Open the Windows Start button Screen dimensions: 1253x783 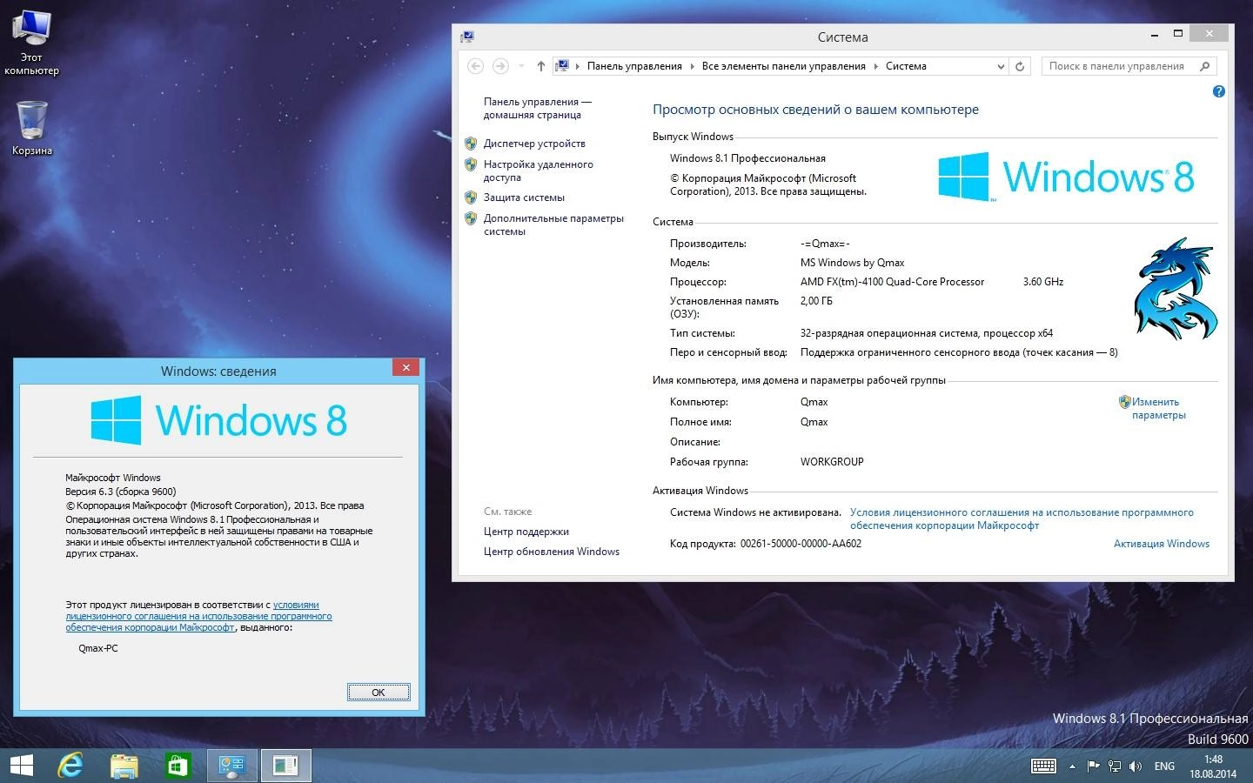click(x=21, y=766)
